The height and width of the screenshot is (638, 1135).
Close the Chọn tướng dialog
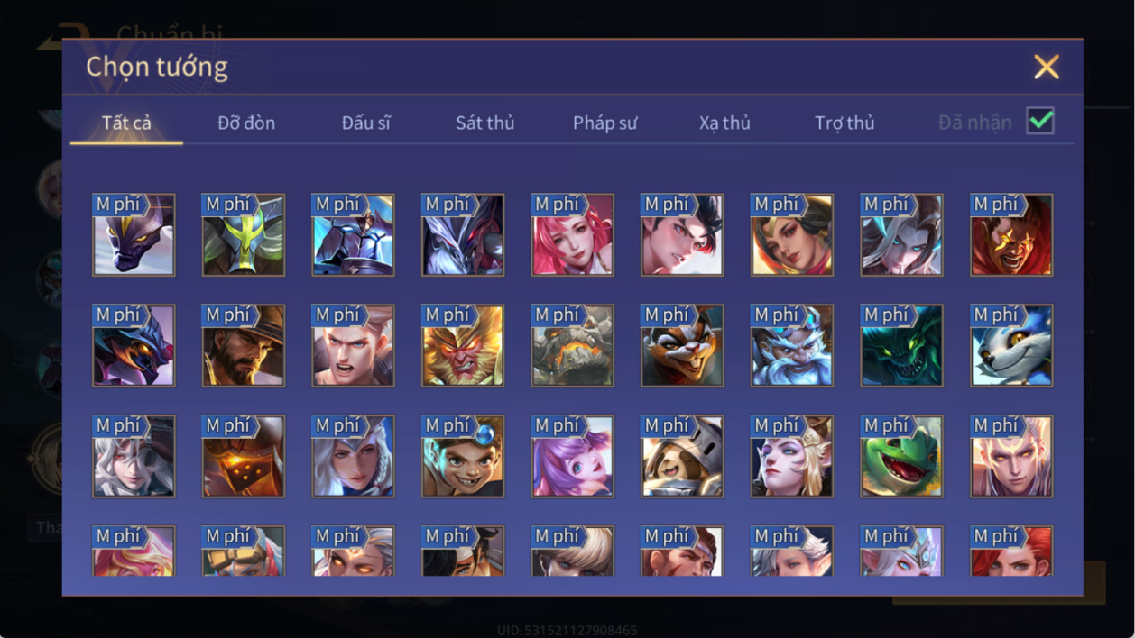(1047, 67)
